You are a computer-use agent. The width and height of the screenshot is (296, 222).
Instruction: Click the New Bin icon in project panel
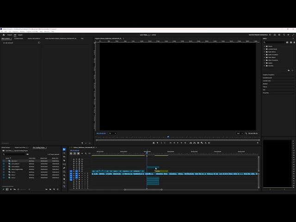50,189
